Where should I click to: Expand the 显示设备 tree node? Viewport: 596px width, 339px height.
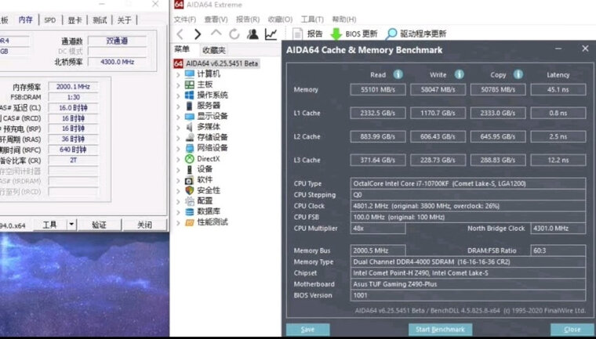(x=178, y=117)
